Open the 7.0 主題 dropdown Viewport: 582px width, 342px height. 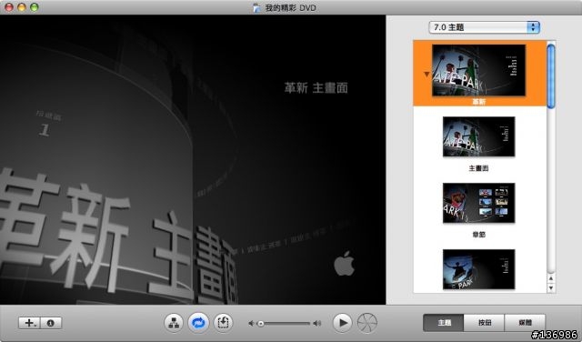pos(484,27)
